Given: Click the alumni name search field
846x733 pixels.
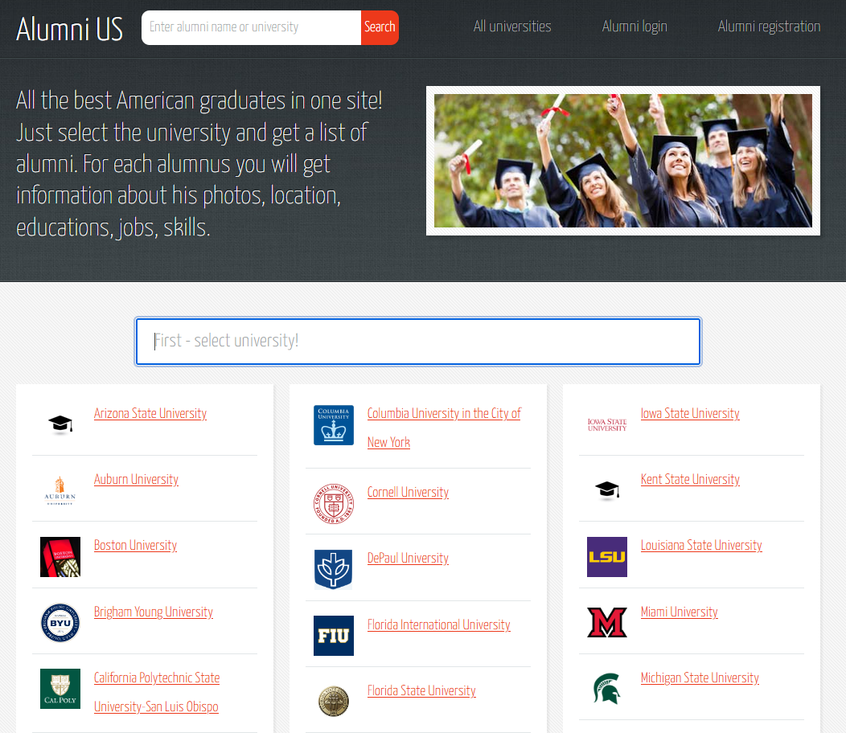Looking at the screenshot, I should (x=251, y=27).
